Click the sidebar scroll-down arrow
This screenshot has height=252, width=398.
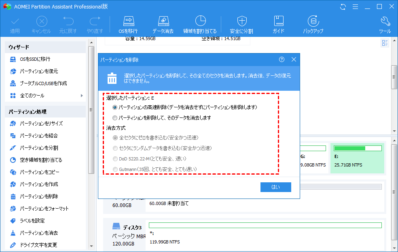pyautogui.click(x=91, y=246)
